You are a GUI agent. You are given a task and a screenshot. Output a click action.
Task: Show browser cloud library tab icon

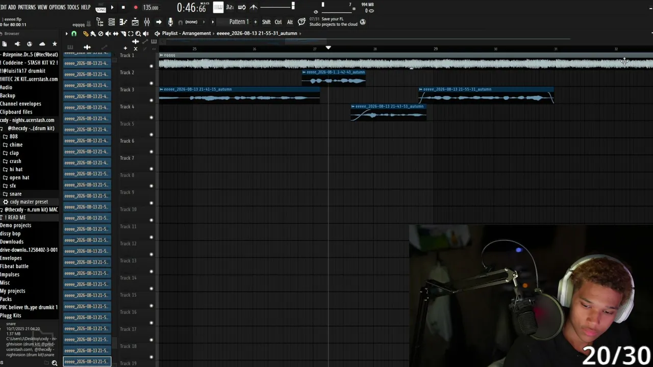pos(42,44)
